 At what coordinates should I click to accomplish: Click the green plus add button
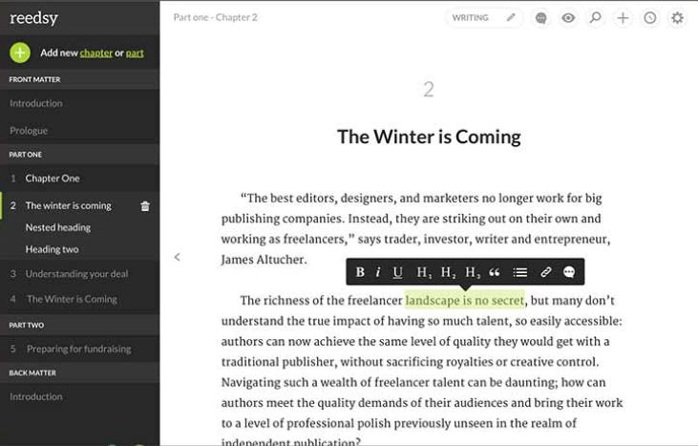click(x=20, y=53)
